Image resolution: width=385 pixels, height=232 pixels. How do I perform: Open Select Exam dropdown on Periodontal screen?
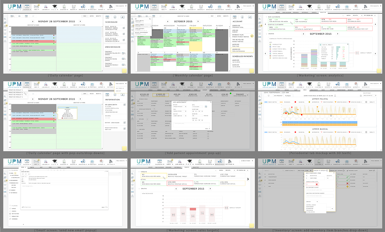[370, 95]
